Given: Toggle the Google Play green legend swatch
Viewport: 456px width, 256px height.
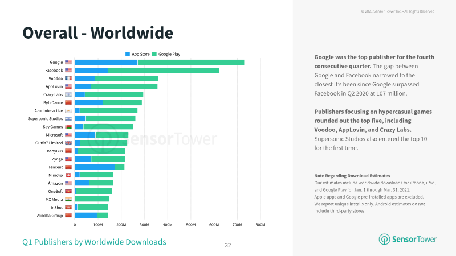Looking at the screenshot, I should point(154,54).
